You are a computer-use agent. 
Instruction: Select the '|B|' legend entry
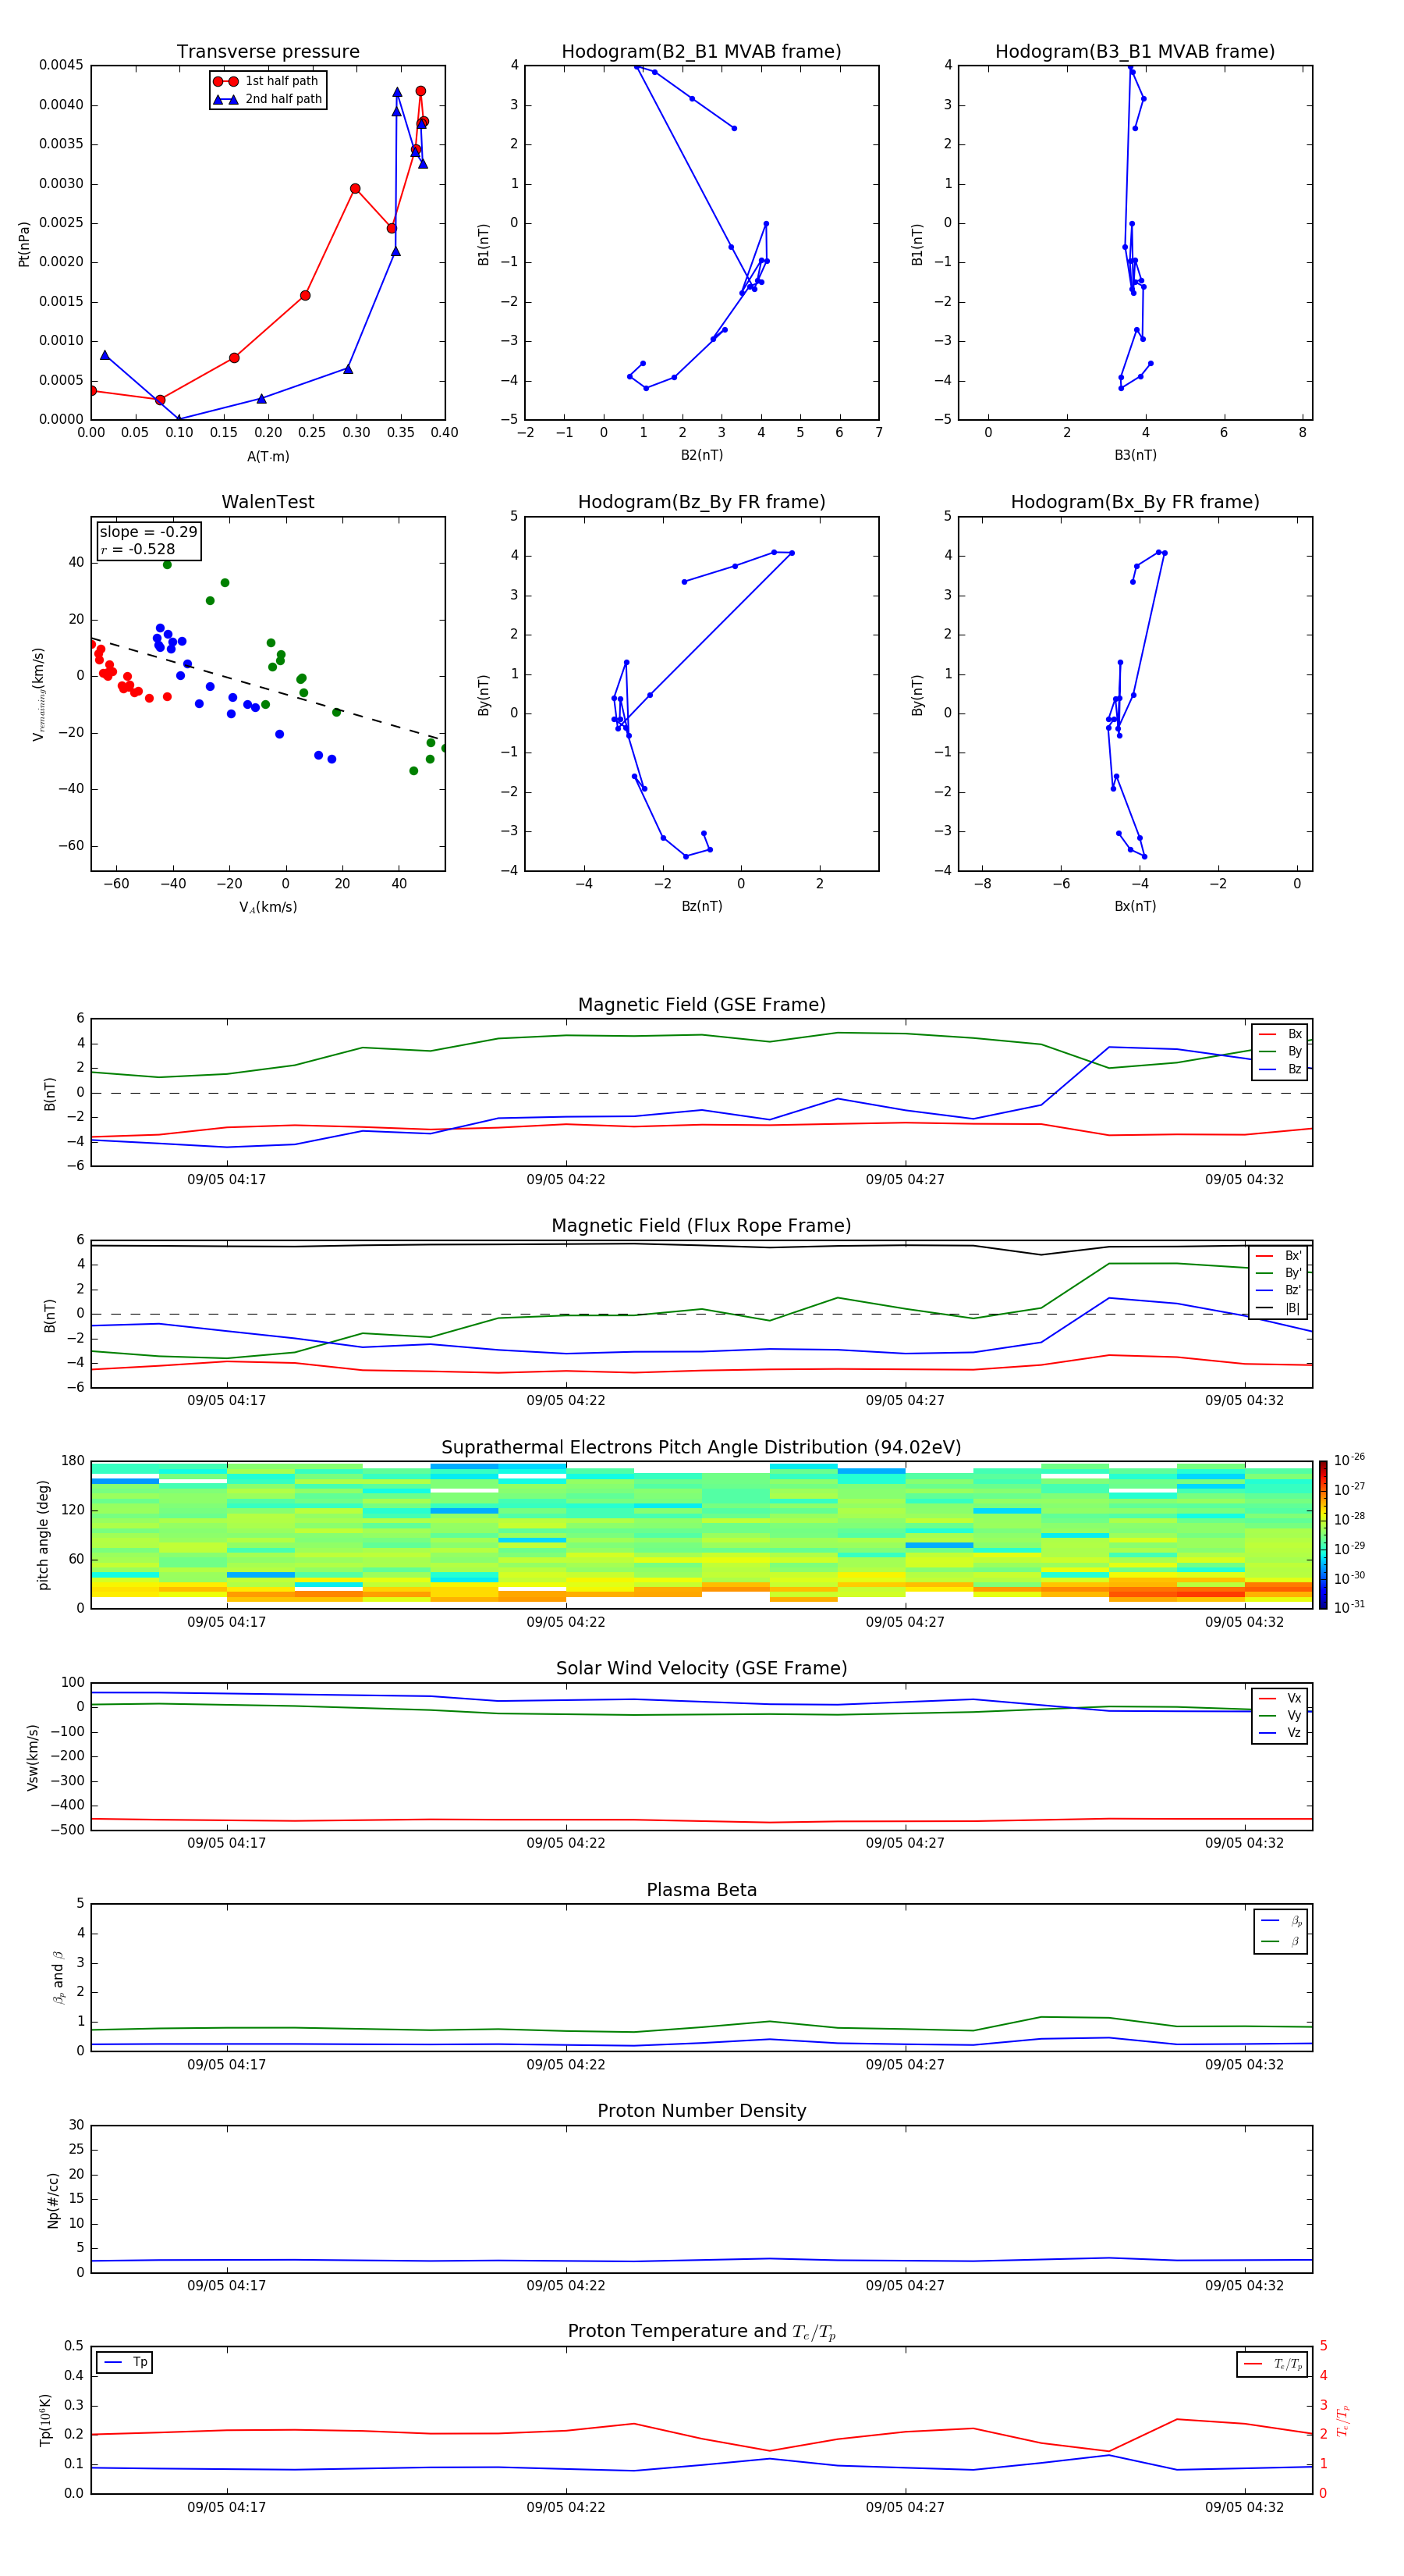(1279, 1308)
